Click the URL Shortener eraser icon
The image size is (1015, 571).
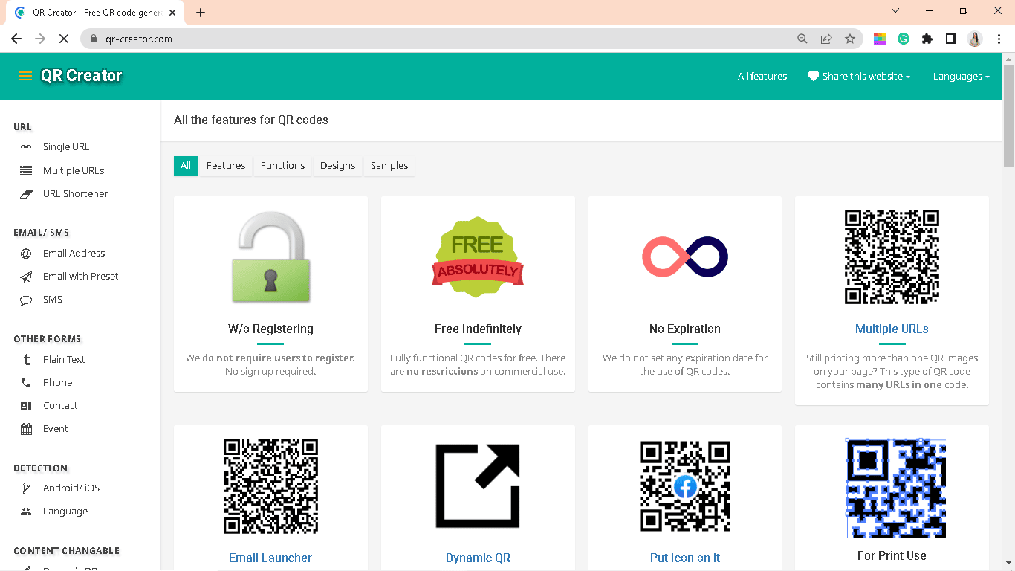click(x=26, y=194)
